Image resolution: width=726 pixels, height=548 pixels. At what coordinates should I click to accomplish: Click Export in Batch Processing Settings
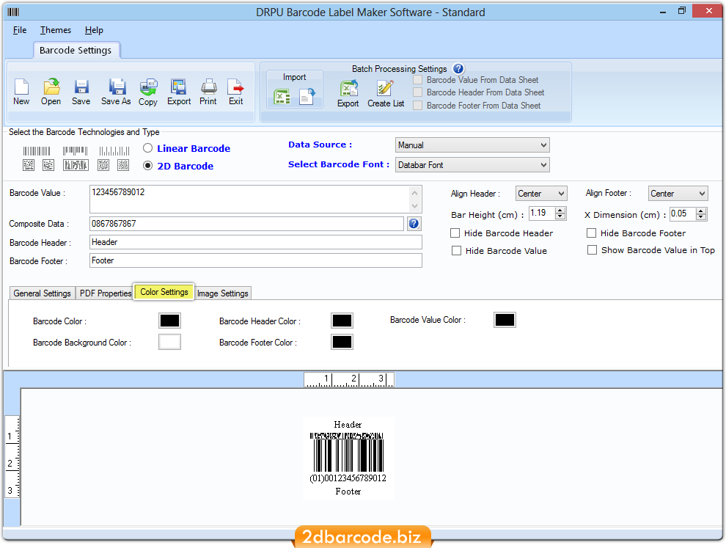click(348, 94)
